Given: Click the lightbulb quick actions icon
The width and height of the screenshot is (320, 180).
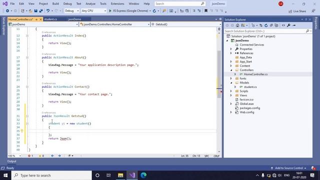Looking at the screenshot, I should (22, 131).
